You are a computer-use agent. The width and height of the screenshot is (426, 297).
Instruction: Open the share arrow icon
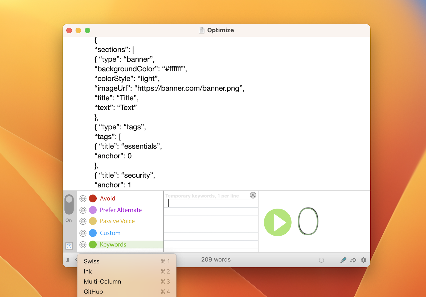pyautogui.click(x=354, y=260)
